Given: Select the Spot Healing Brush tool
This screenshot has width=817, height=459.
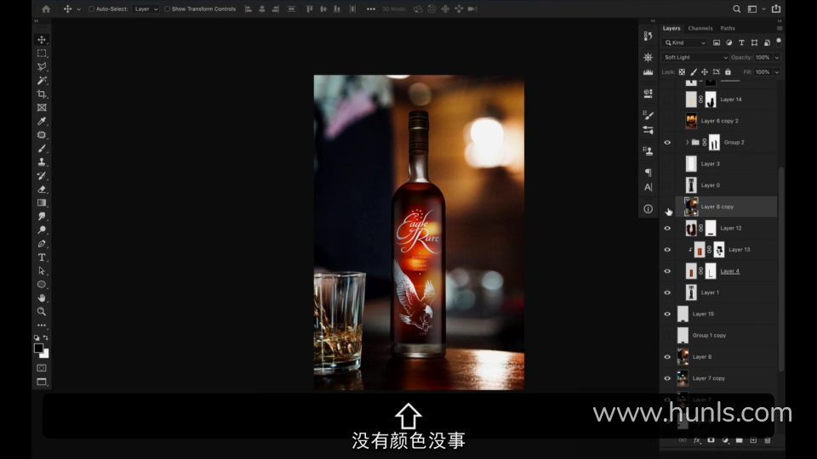Looking at the screenshot, I should [x=42, y=135].
